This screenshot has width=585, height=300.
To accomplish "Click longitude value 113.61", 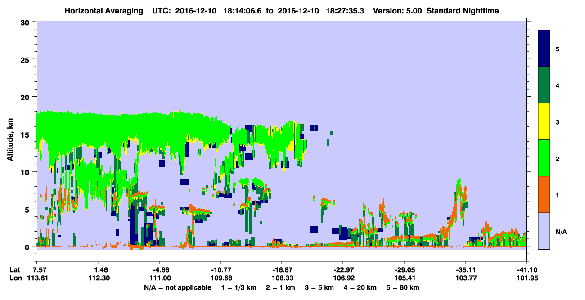I will (36, 278).
